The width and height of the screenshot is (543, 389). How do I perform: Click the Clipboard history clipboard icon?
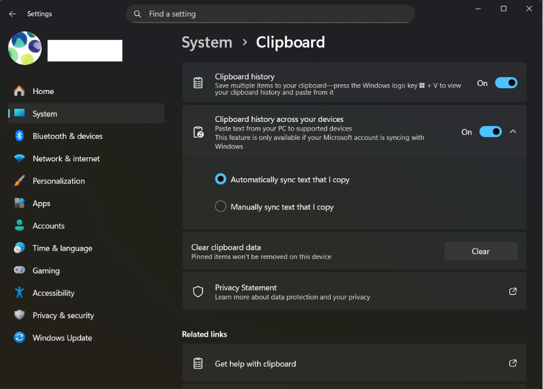pyautogui.click(x=198, y=83)
